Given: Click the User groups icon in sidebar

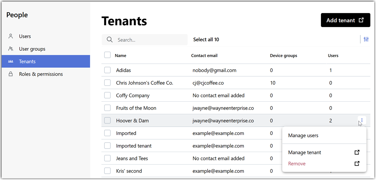Looking at the screenshot, I should pos(11,49).
